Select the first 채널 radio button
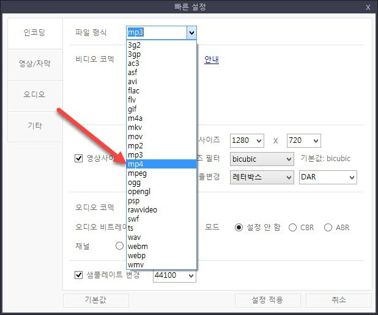The height and width of the screenshot is (315, 378). pyautogui.click(x=119, y=246)
